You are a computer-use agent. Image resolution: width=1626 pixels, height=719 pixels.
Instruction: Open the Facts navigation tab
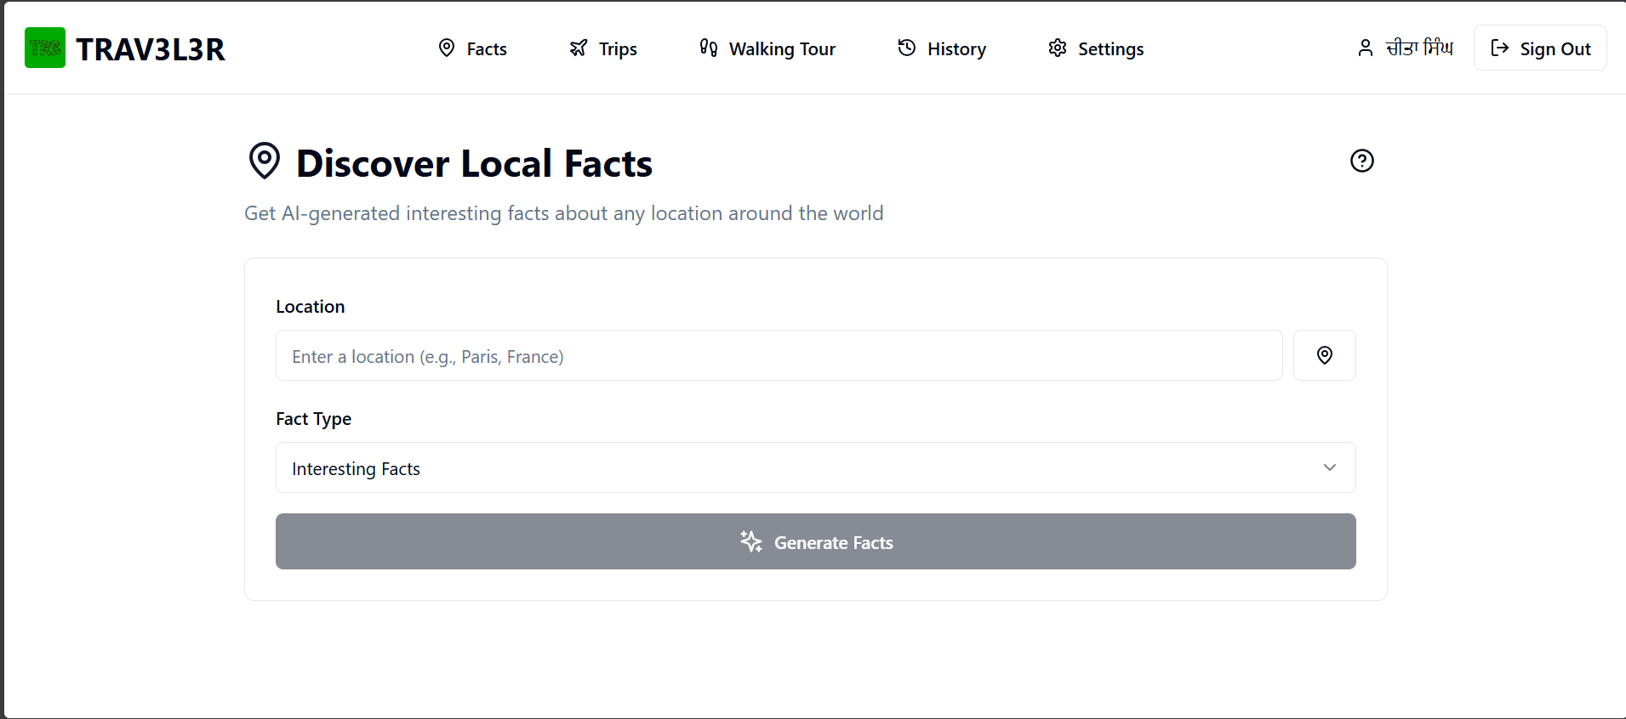(x=472, y=48)
